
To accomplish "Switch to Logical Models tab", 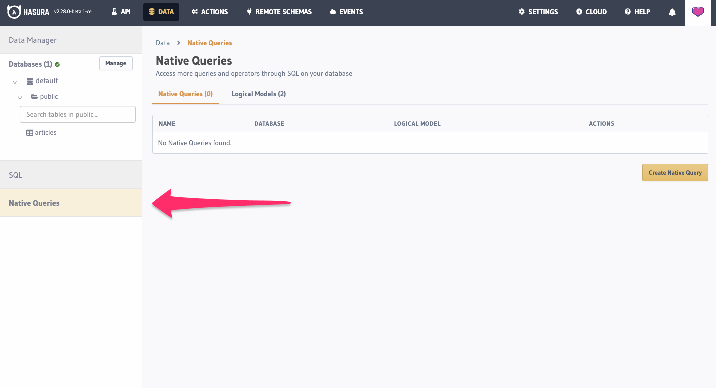I will 258,94.
